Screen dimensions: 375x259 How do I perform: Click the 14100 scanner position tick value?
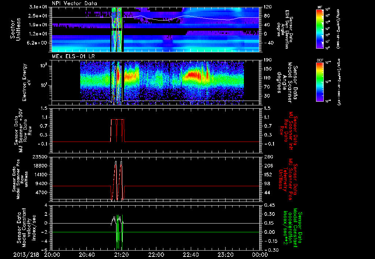click(41, 174)
